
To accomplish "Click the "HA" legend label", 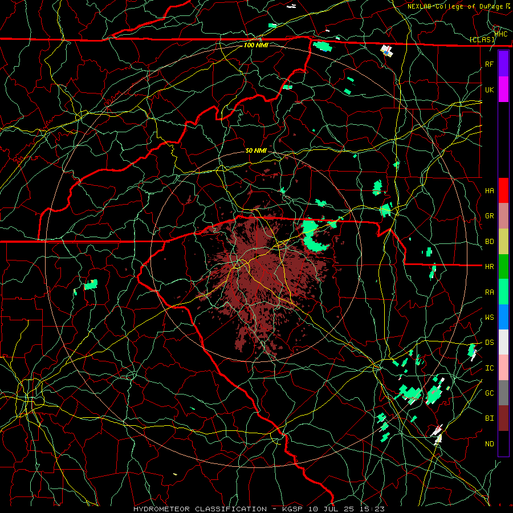I will pos(489,190).
